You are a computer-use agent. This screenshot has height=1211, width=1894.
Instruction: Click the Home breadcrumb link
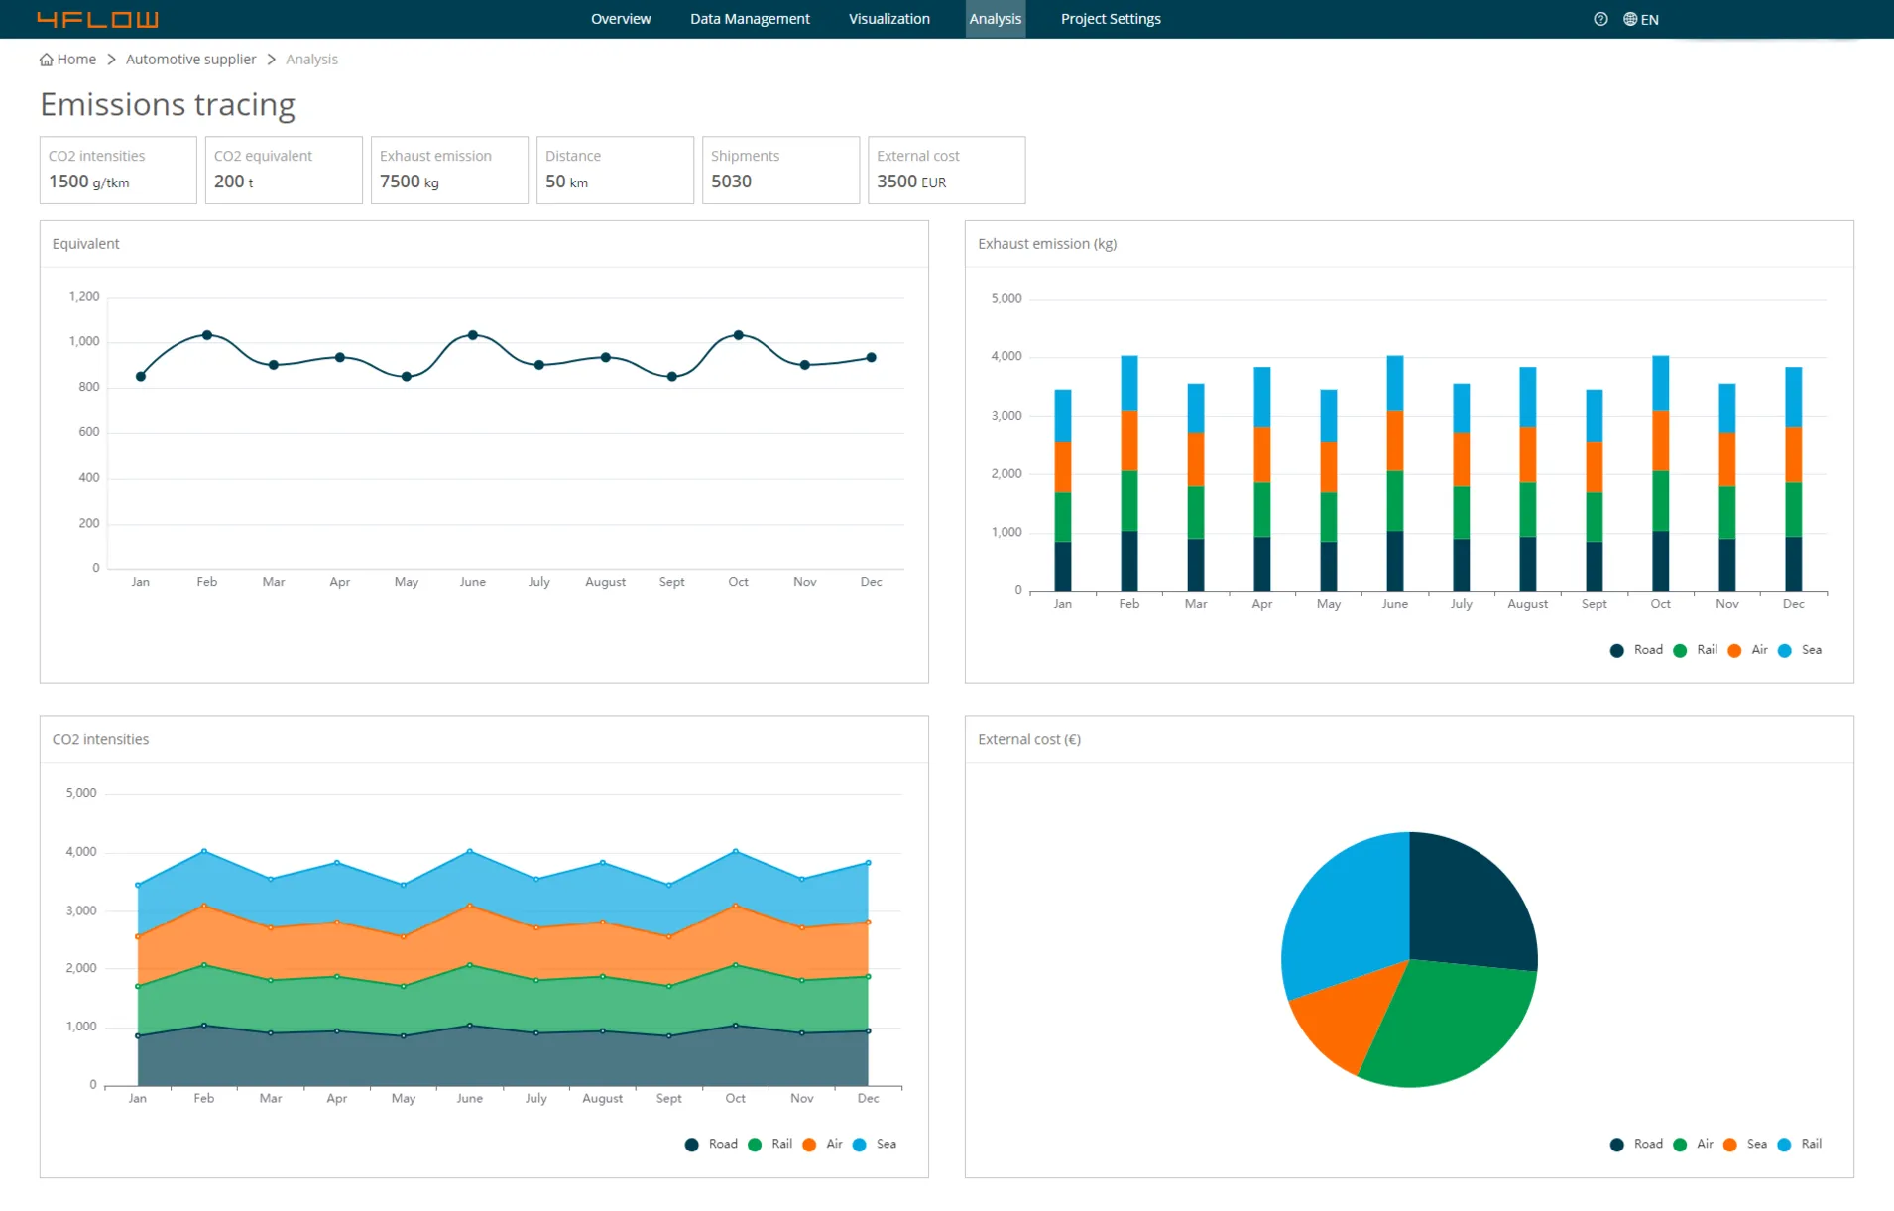click(x=76, y=59)
